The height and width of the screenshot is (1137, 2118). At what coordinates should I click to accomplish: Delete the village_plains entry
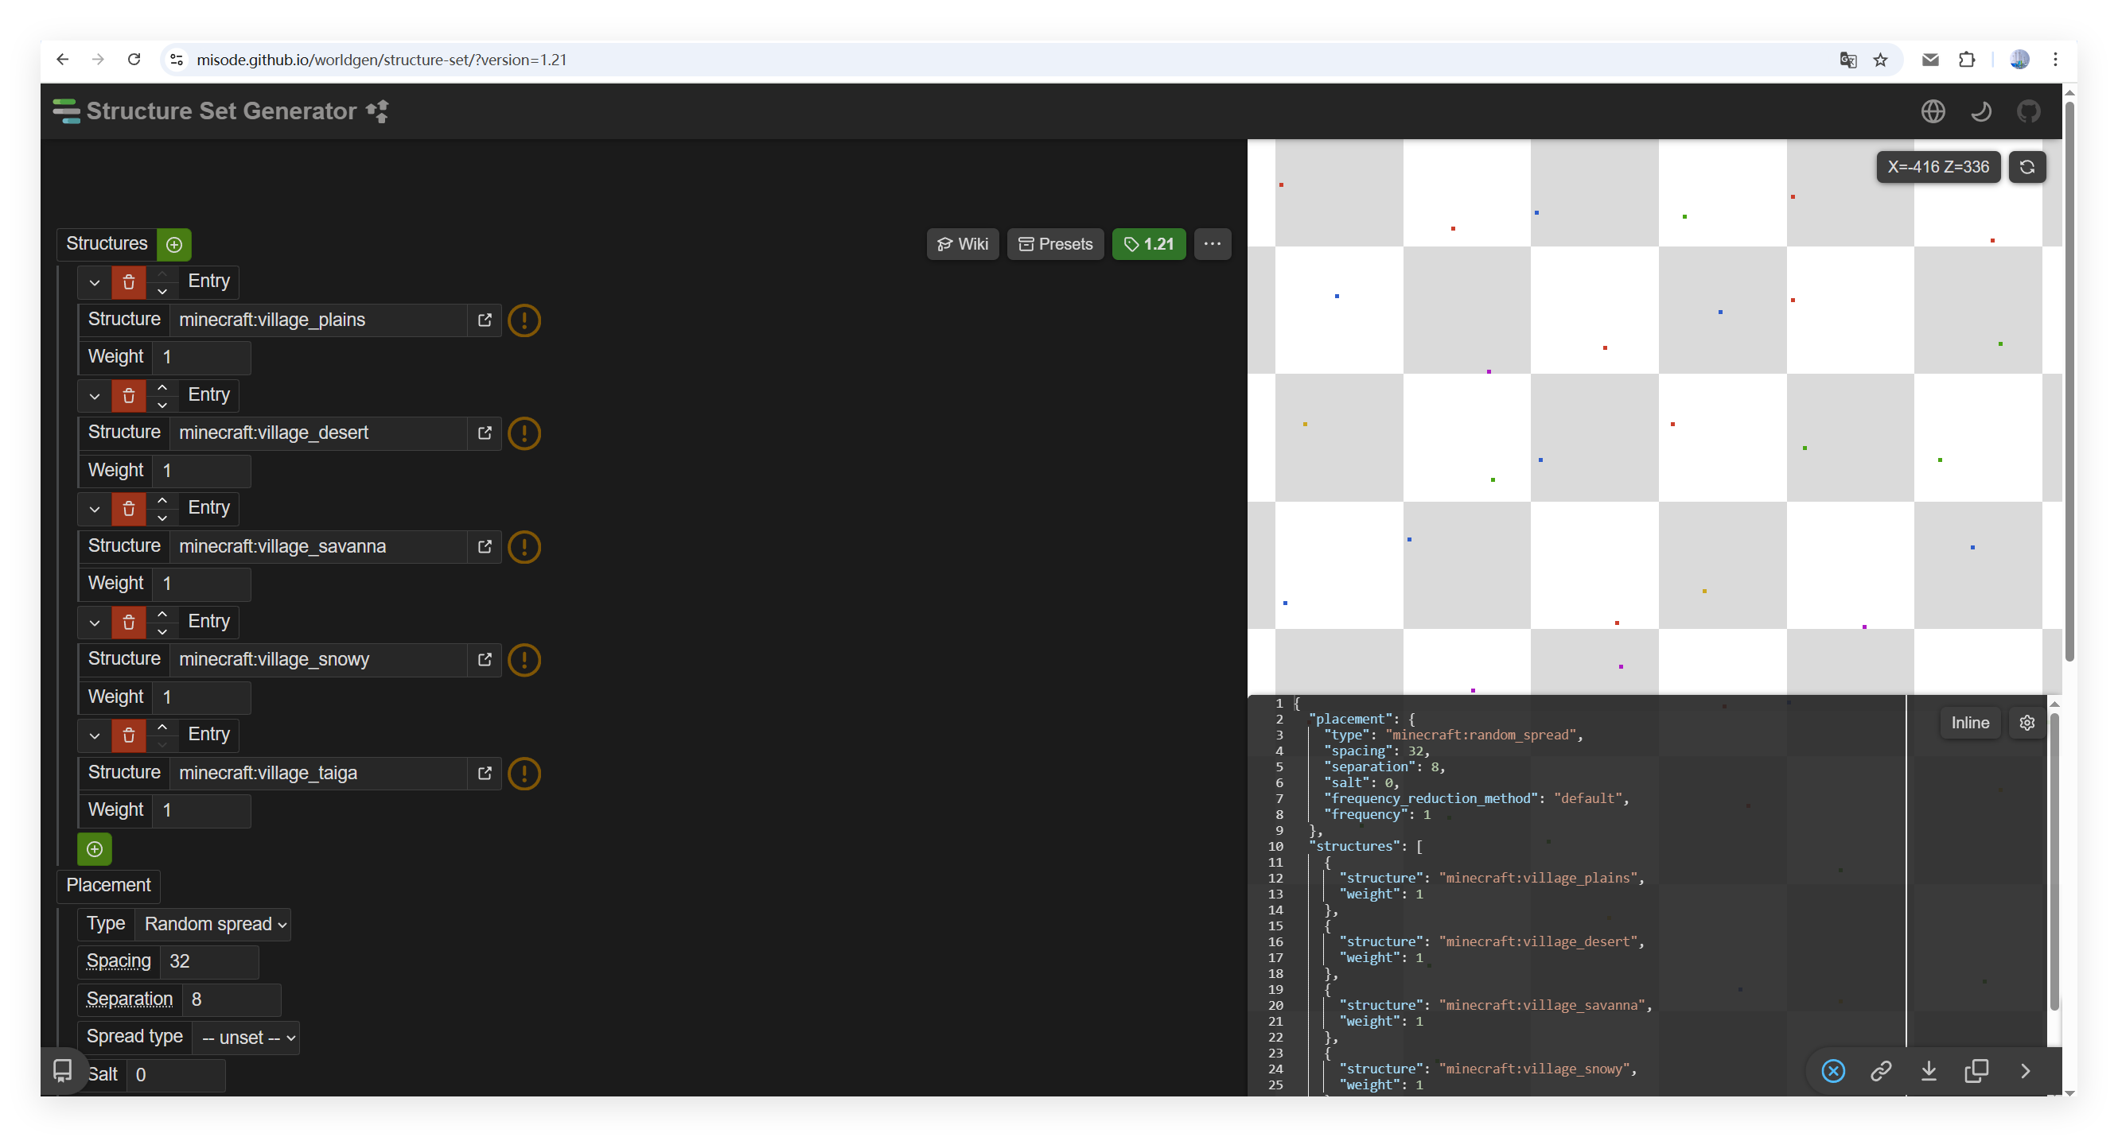[x=128, y=281]
